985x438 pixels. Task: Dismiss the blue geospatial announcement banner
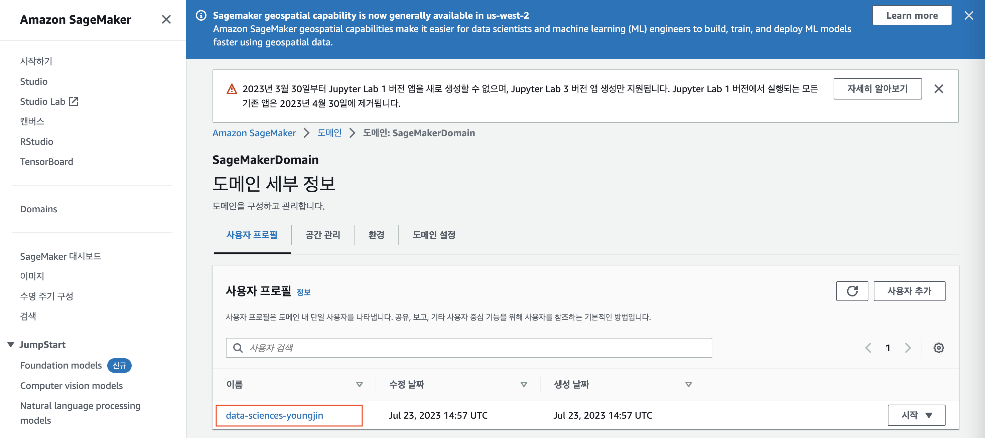969,16
